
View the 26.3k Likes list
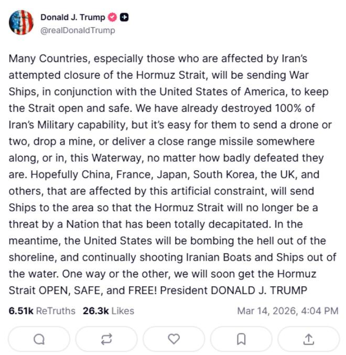click(x=108, y=311)
